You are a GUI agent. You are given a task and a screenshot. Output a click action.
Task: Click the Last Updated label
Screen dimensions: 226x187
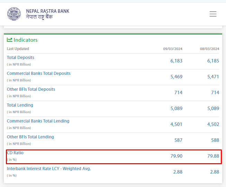(x=18, y=49)
